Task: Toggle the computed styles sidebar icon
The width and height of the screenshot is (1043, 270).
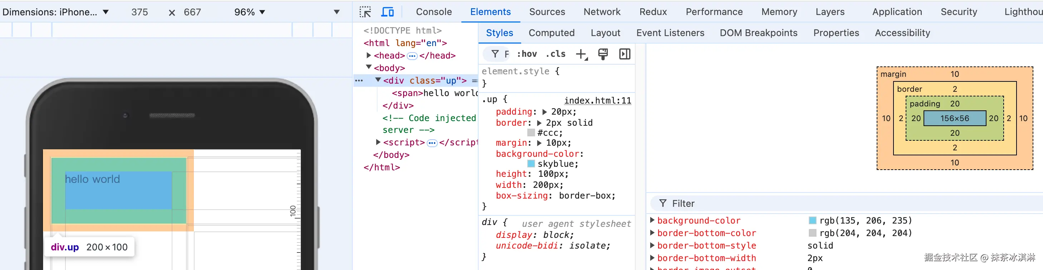Action: (625, 54)
